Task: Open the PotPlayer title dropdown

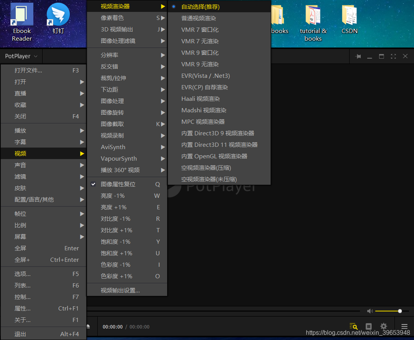Action: pos(21,56)
